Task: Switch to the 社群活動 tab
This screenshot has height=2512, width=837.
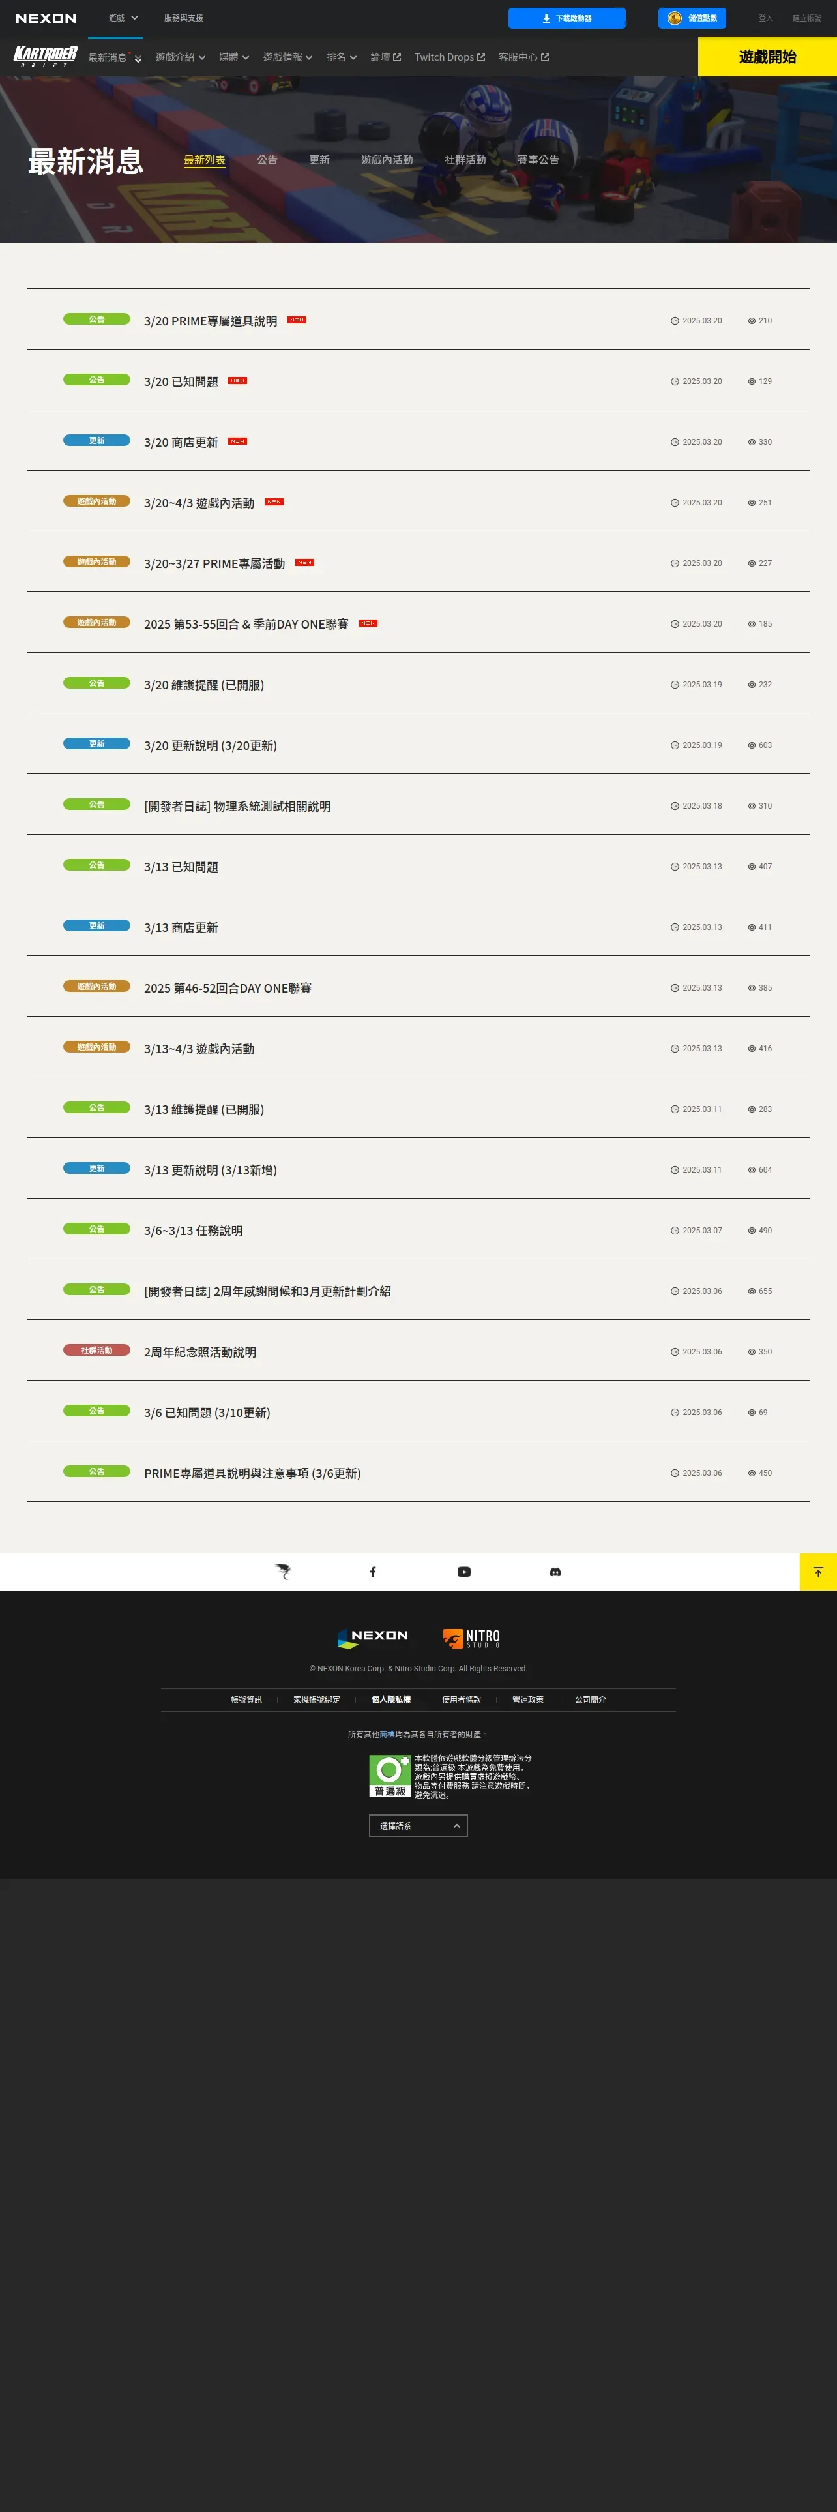Action: [x=465, y=160]
